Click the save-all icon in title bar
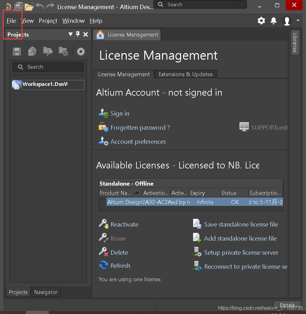The width and height of the screenshot is (306, 314). click(19, 7)
